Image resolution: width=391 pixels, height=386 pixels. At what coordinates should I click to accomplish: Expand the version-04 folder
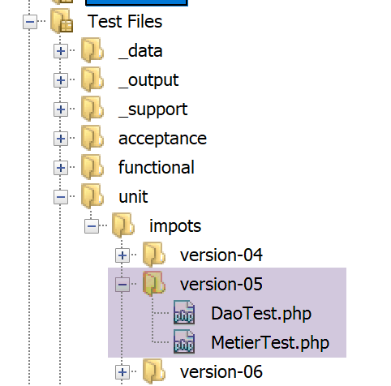point(122,255)
